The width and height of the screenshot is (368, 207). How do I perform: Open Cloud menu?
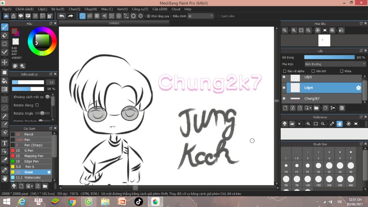coord(176,9)
